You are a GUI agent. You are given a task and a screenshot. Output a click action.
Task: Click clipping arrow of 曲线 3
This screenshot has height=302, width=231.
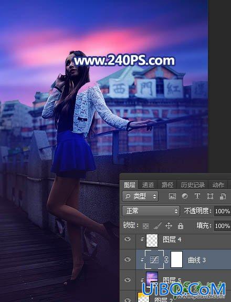[142, 259]
